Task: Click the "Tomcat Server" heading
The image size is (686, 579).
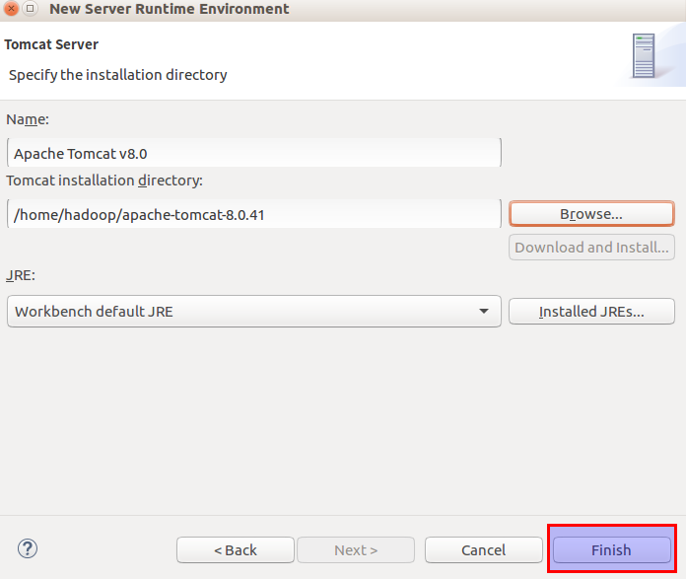Action: (51, 44)
